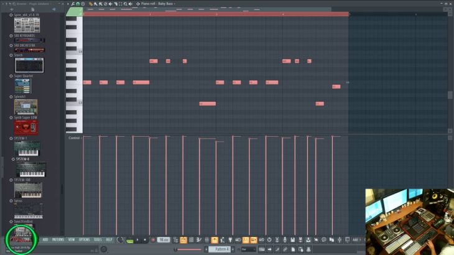
Task: Click the TOOLS menu button
Action: pyautogui.click(x=98, y=239)
